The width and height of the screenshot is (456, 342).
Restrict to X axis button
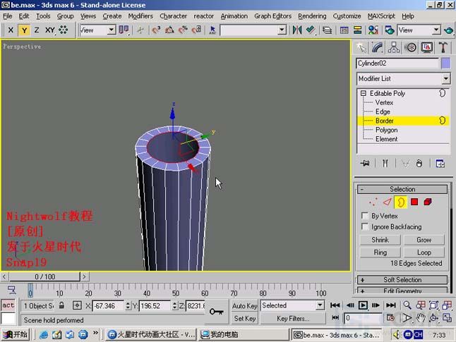coord(11,30)
